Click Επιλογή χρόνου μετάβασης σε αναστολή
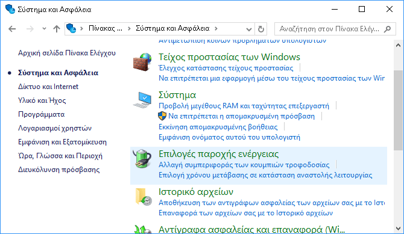 click(265, 176)
